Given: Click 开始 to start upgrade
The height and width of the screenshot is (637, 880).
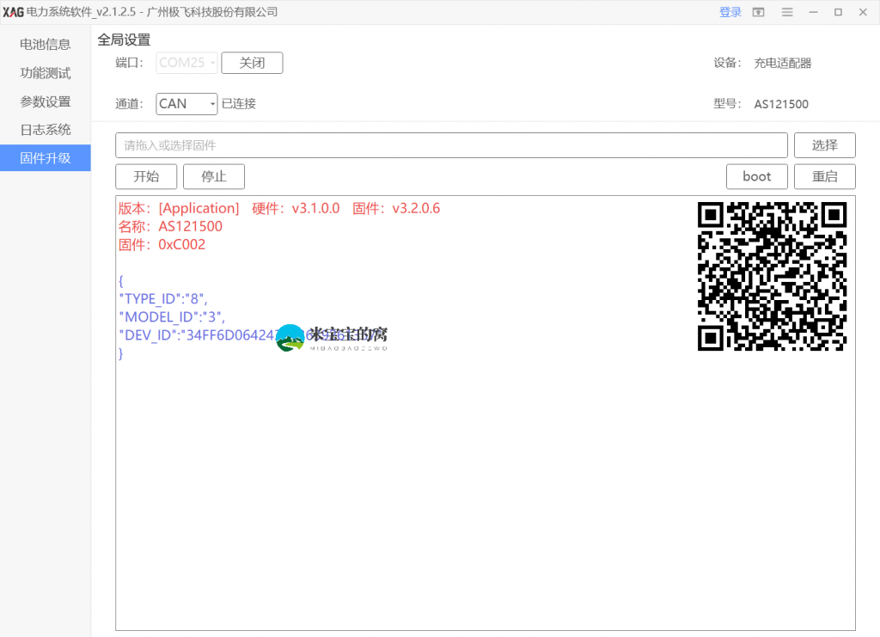Looking at the screenshot, I should point(146,176).
